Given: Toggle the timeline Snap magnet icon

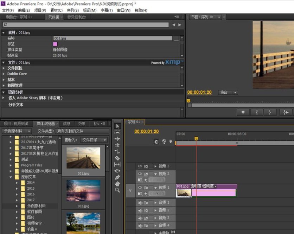Looking at the screenshot, I should point(156,142).
